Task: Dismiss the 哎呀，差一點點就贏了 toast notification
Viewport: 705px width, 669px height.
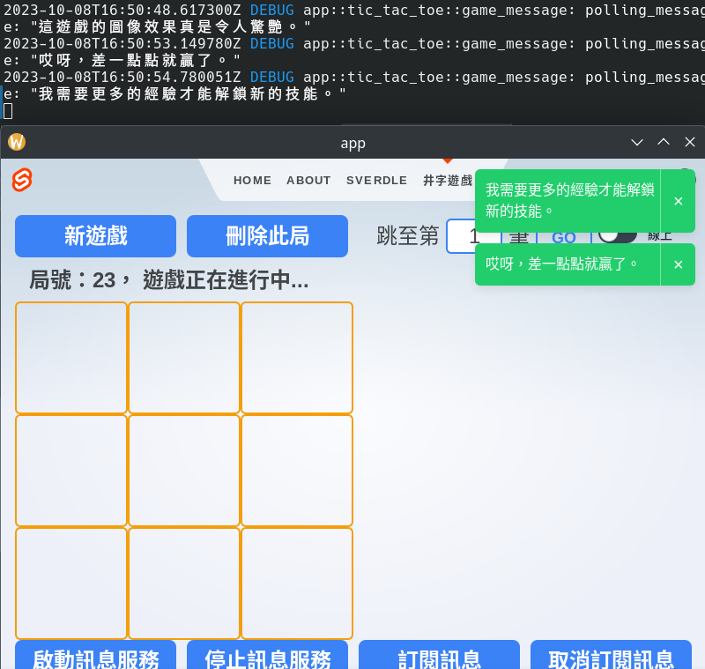Action: [x=678, y=264]
